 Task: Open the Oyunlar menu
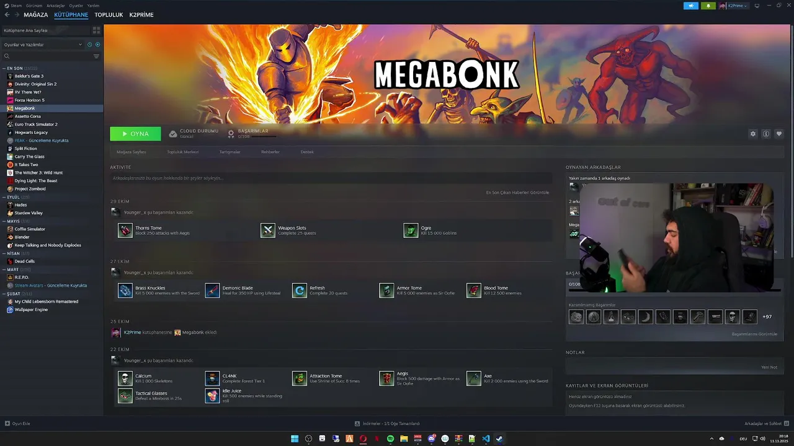pyautogui.click(x=76, y=6)
